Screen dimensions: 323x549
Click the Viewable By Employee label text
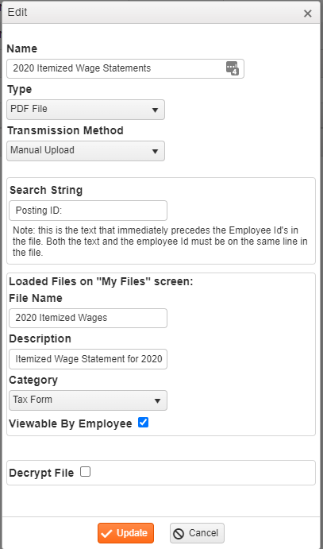point(71,423)
